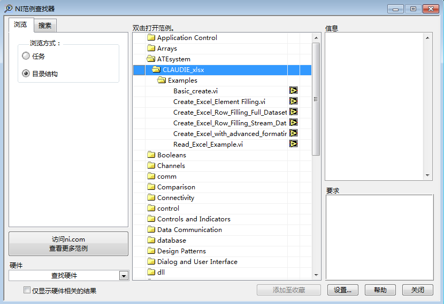Click the comm folder icon

point(151,176)
